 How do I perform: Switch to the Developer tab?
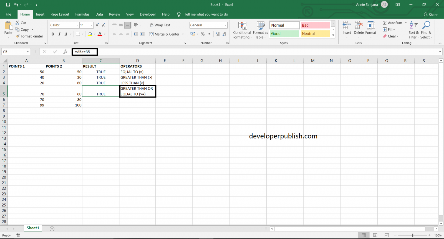click(x=148, y=14)
